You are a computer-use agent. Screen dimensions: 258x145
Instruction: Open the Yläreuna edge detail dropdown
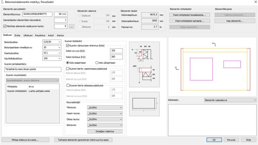click(105, 108)
